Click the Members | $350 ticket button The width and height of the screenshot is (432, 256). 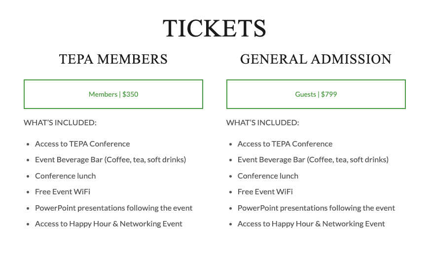[113, 94]
